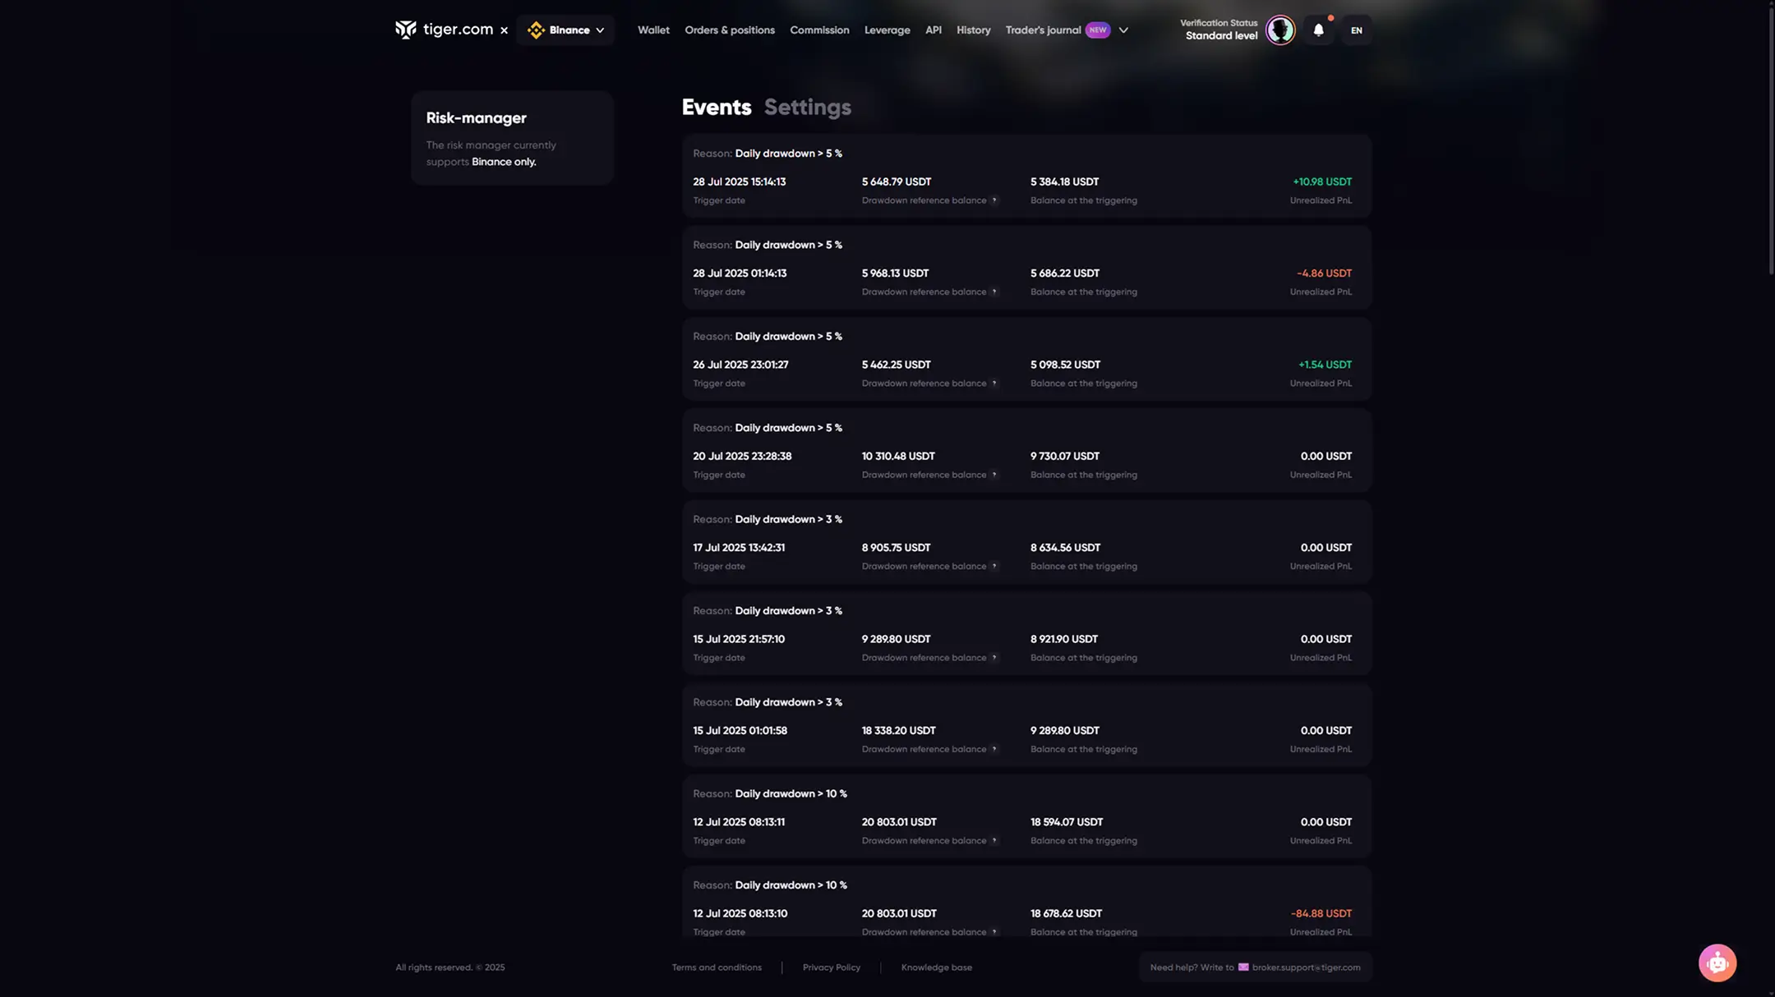This screenshot has width=1775, height=997.
Task: Click the page vertical scrollbar
Action: [1770, 140]
